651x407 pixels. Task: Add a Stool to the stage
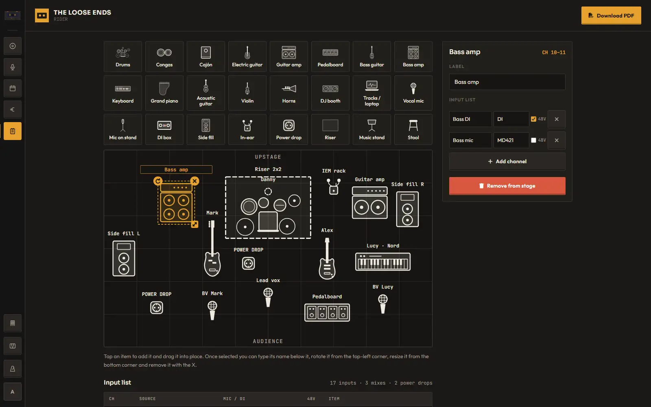tap(413, 129)
